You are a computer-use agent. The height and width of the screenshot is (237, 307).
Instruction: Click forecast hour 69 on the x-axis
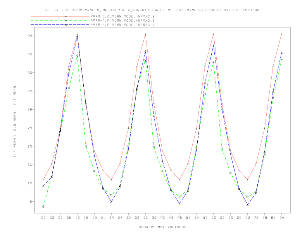239,218
